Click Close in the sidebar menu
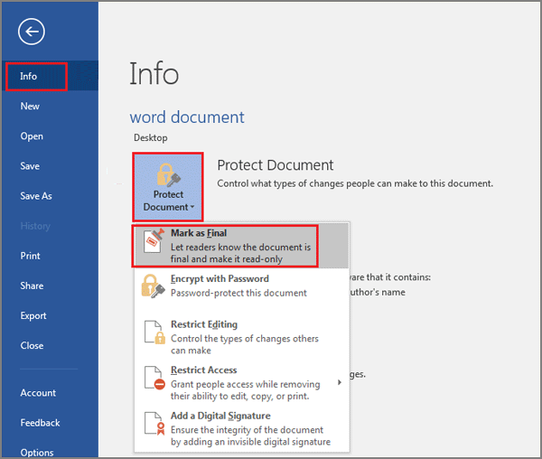The image size is (542, 459). point(32,345)
